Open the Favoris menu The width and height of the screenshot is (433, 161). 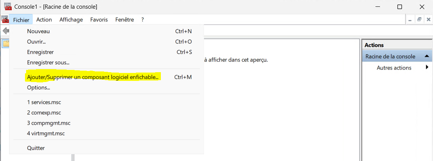[99, 20]
